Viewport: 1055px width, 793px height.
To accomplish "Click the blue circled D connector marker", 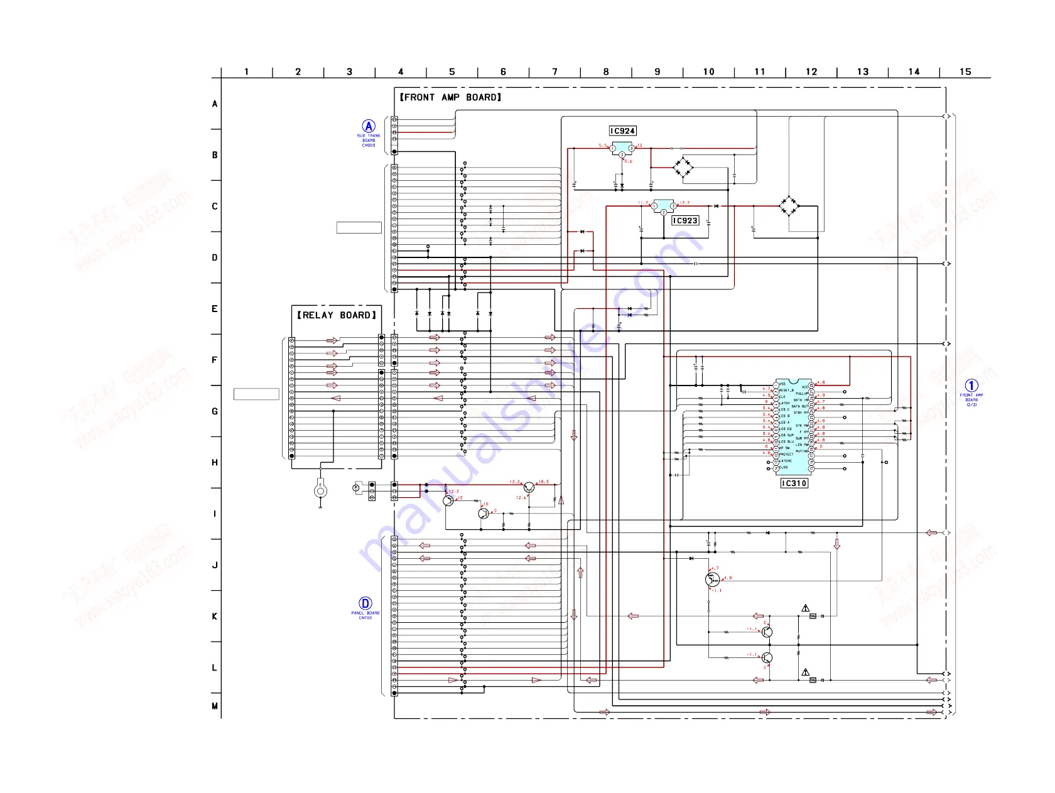I will pos(365,603).
